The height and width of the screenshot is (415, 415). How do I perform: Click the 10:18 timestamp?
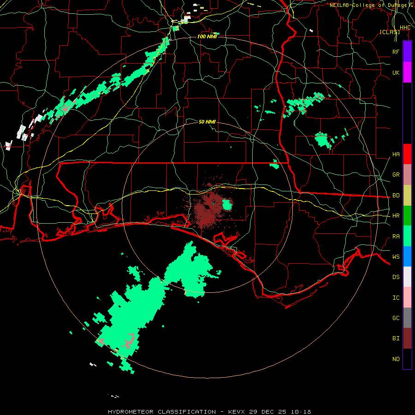point(301,412)
